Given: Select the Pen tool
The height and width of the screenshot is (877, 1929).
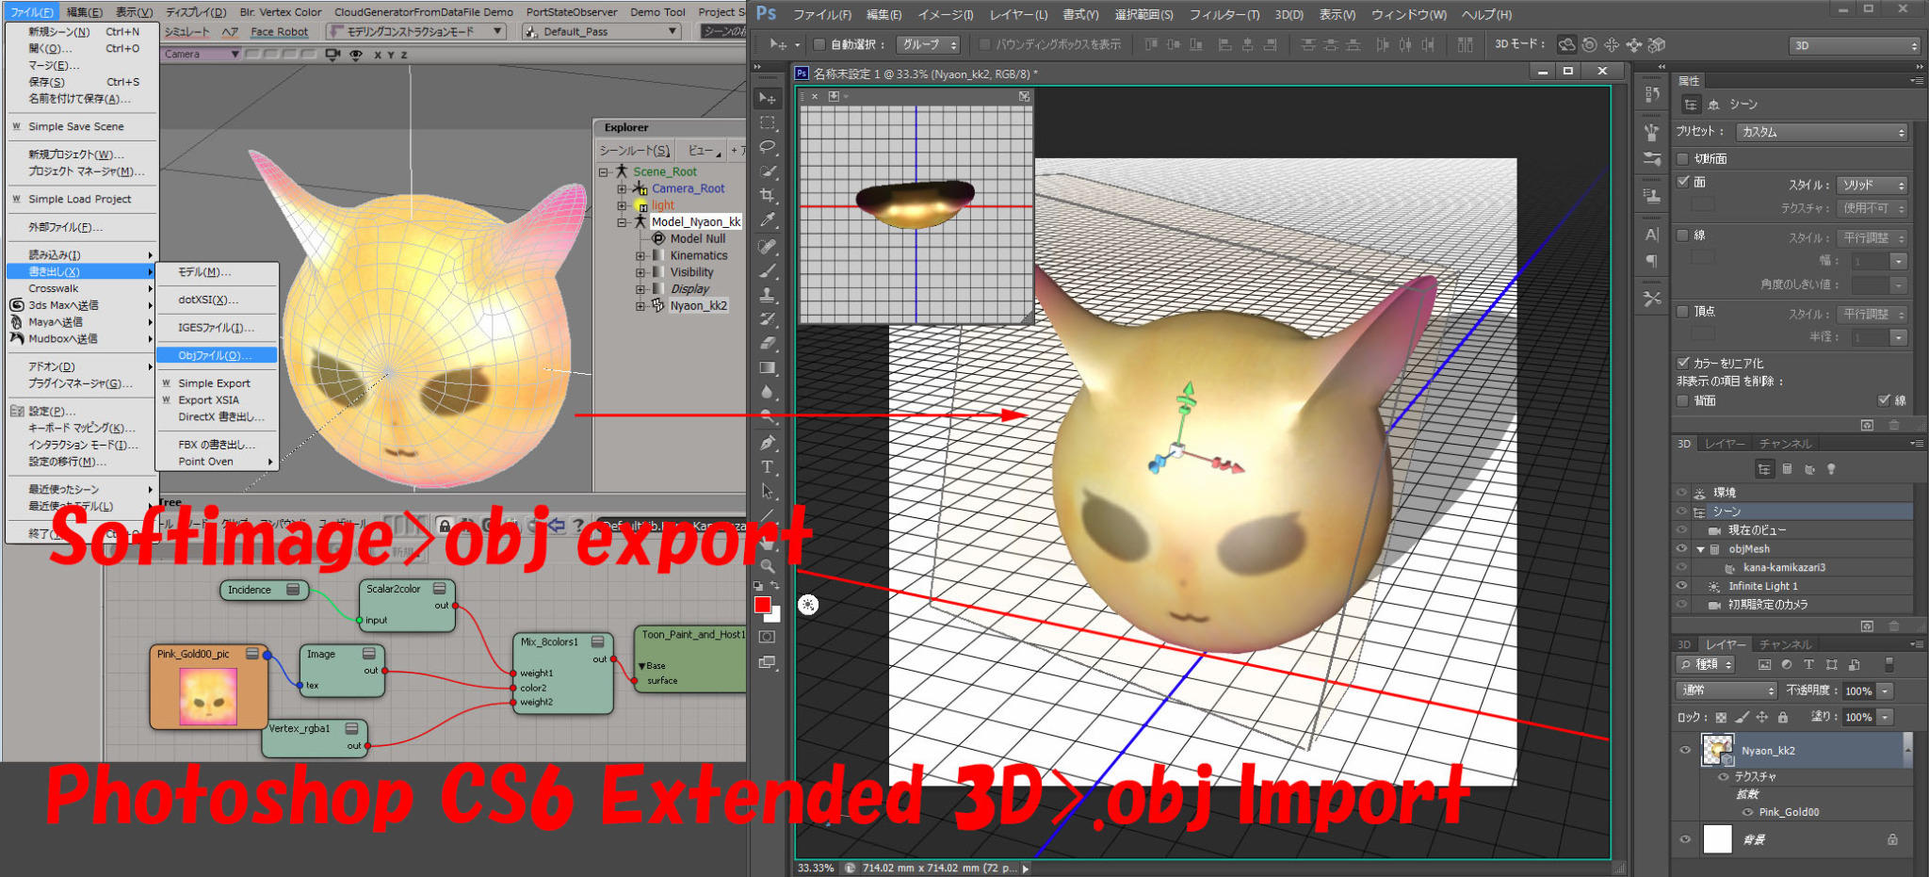Looking at the screenshot, I should tap(768, 443).
